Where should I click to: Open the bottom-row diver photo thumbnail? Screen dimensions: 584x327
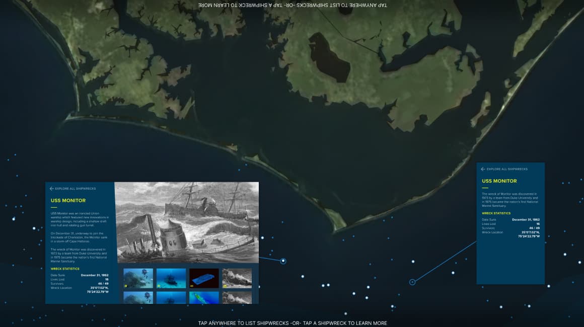[138, 298]
